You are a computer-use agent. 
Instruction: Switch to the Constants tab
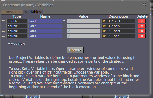(x=12, y=12)
